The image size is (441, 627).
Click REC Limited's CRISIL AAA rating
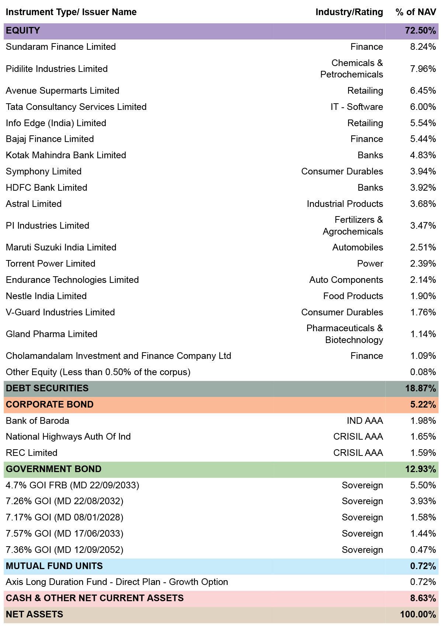click(x=358, y=453)
